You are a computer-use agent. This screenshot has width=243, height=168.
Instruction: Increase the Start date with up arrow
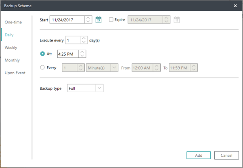(x=88, y=18)
